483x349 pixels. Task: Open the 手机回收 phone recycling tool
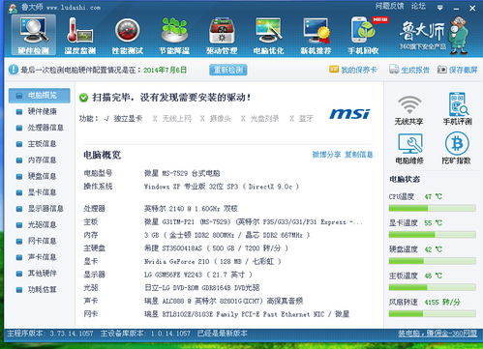(364, 35)
